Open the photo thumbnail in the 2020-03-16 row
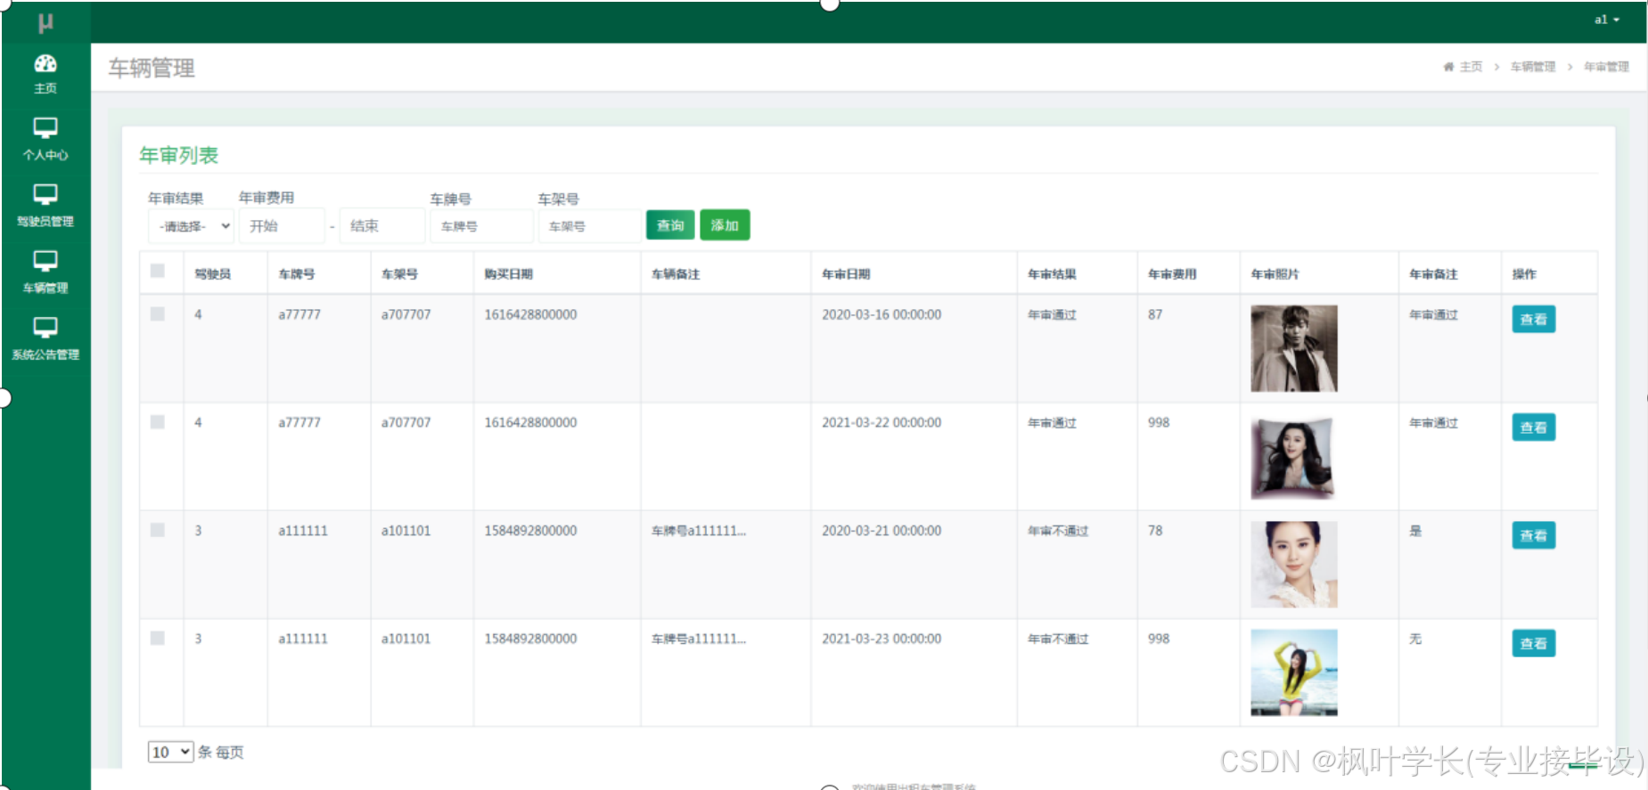1648x790 pixels. (1293, 348)
